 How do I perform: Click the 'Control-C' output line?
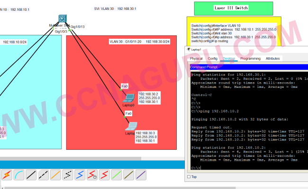(x=201, y=95)
